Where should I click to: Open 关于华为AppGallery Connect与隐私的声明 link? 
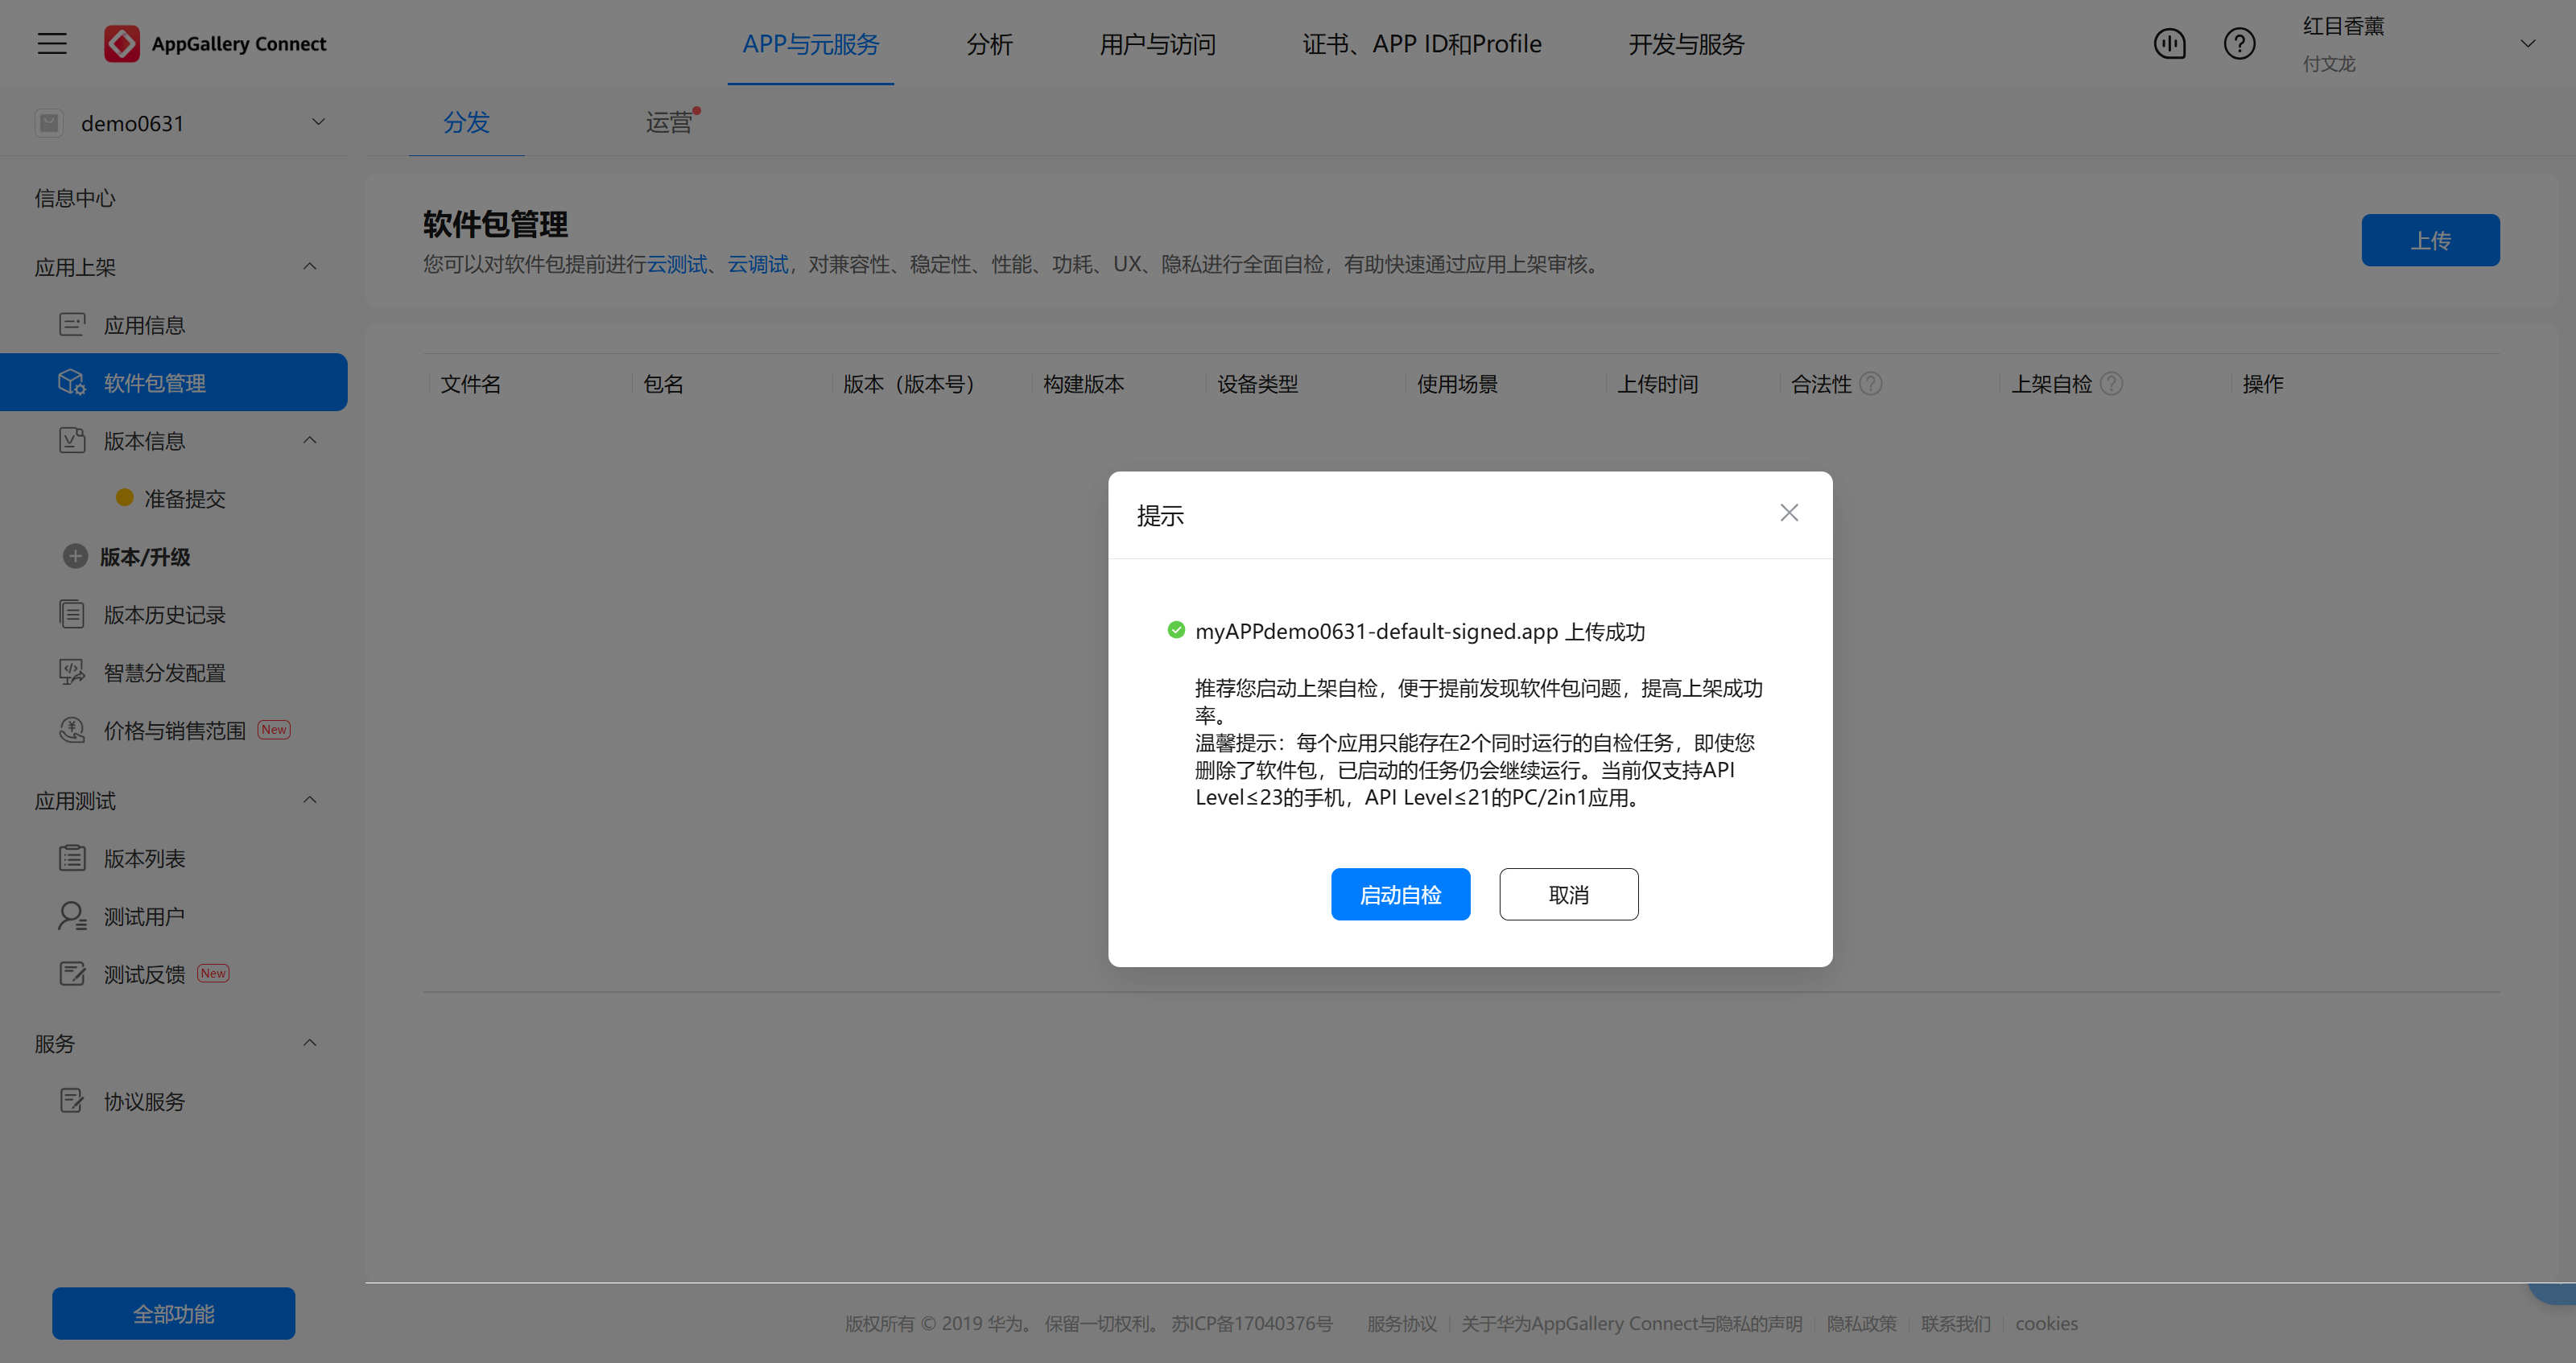pos(1631,1323)
